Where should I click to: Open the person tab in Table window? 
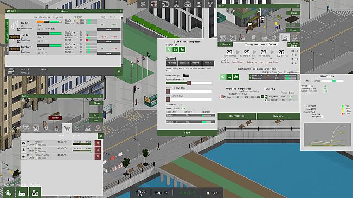coord(98,128)
